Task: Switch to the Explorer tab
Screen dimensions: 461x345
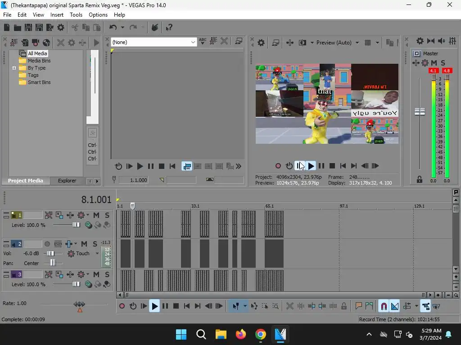Action: point(67,181)
